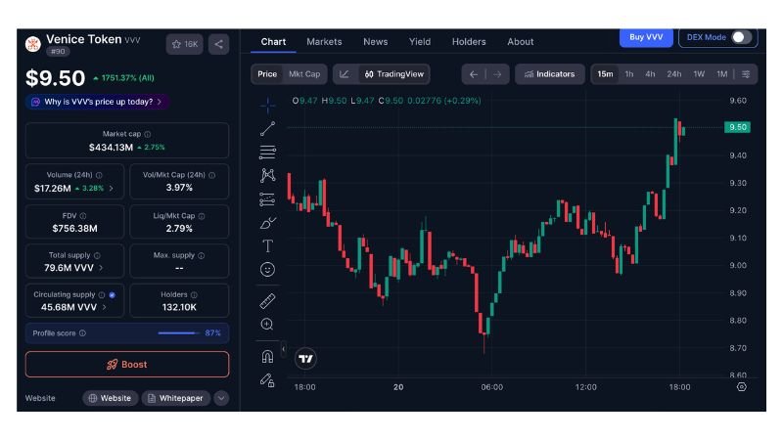Open the Holders tab
This screenshot has height=440, width=783.
(469, 42)
